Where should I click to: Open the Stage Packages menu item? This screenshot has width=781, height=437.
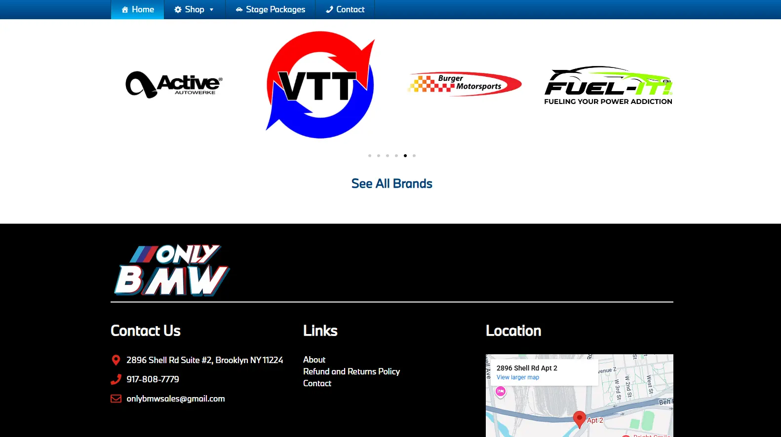[x=271, y=9]
